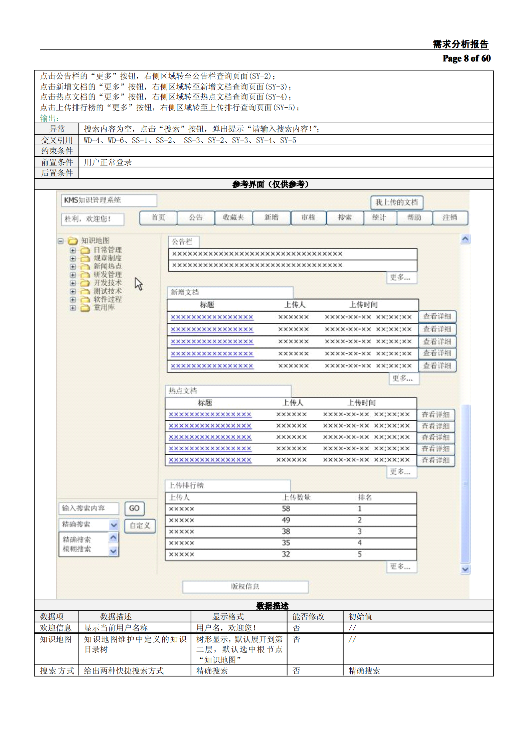Viewport: 530px width, 750px height.
Task: Choose 模糊搜索 from the search list
Action: (x=77, y=549)
